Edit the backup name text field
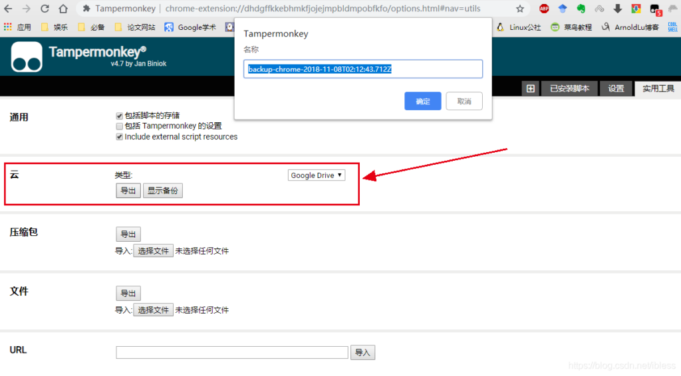 click(363, 69)
